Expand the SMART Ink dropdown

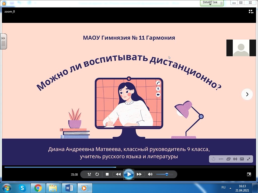(x=210, y=5)
